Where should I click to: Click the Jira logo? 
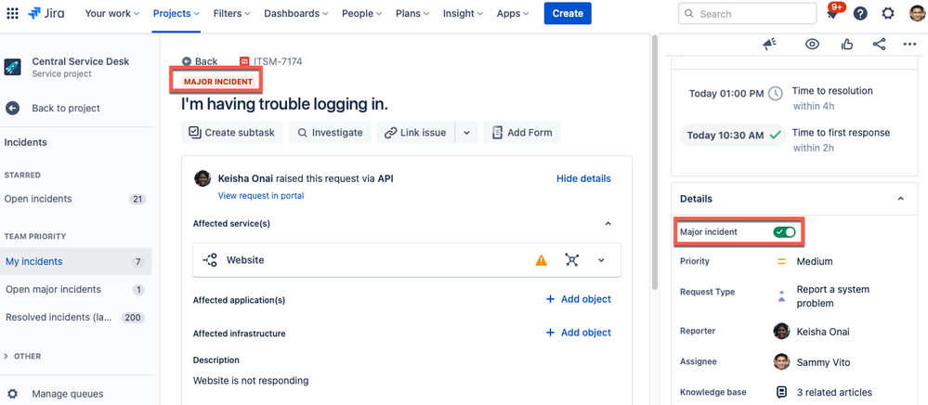46,13
